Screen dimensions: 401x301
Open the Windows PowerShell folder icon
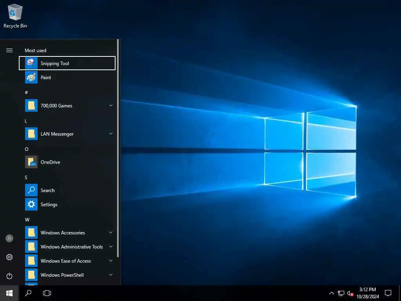[31, 275]
